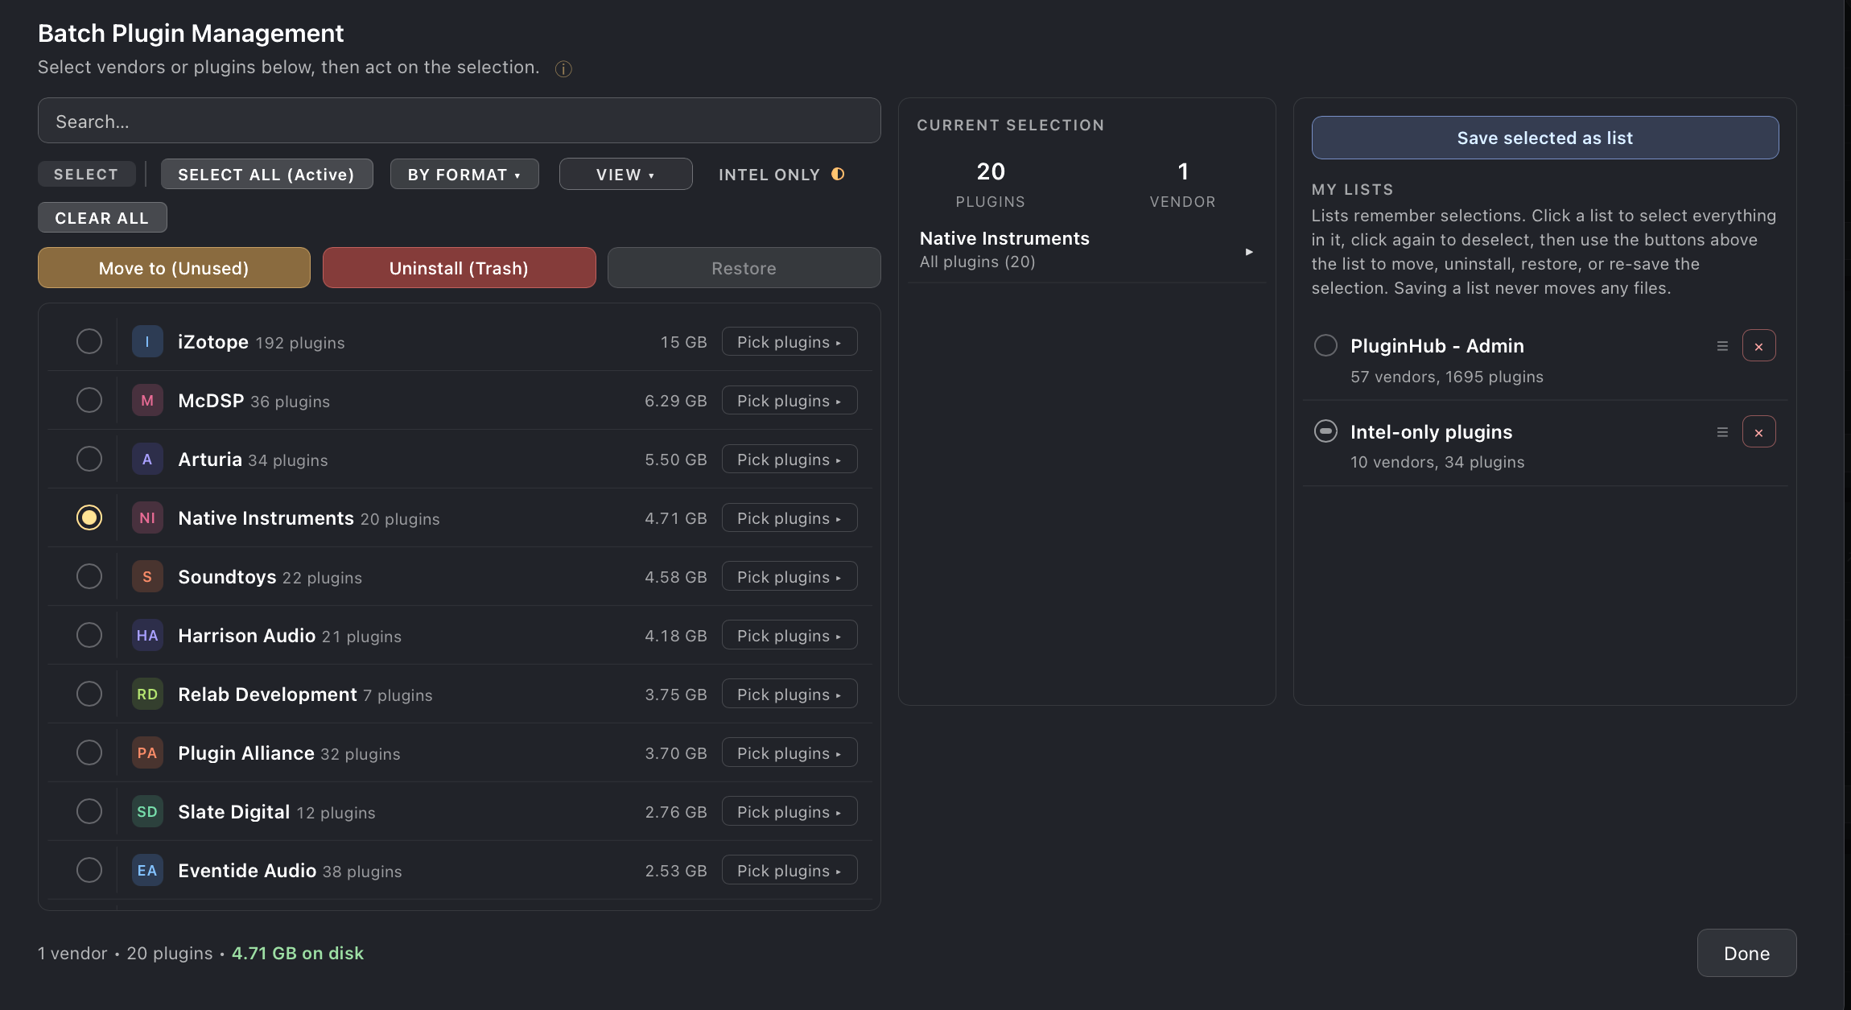Delete the PluginHub - Admin list
Image resolution: width=1851 pixels, height=1010 pixels.
1758,346
